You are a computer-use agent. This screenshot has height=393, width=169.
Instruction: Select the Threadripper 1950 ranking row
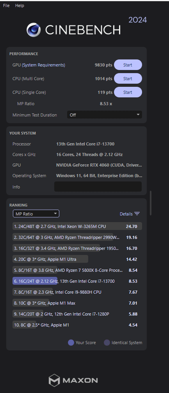77,248
